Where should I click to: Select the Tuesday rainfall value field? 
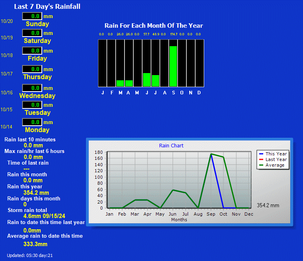[x=32, y=105]
